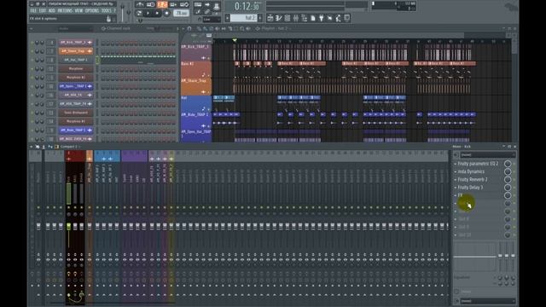
Task: Toggle the playlist magnet snap icon
Action: click(189, 28)
